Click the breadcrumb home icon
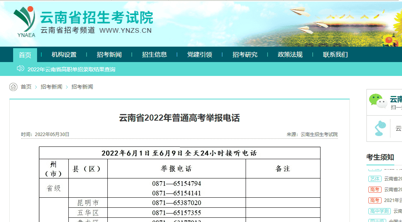Screen dimensions: 402x222 pyautogui.click(x=14, y=87)
